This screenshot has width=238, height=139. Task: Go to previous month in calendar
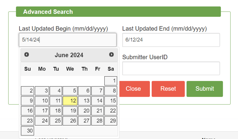coord(27,55)
